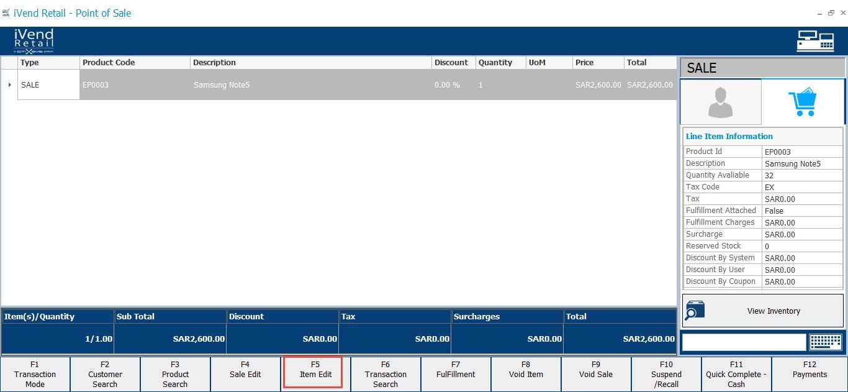848x392 pixels.
Task: Click the SALE header label on right
Action: [702, 68]
